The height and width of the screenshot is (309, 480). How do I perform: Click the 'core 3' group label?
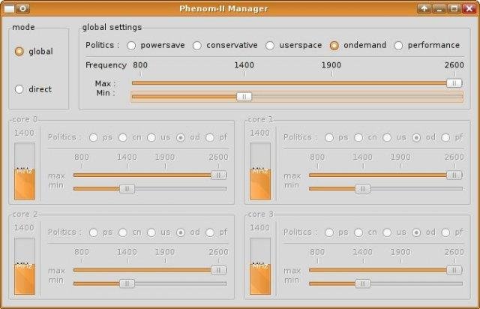tap(260, 214)
